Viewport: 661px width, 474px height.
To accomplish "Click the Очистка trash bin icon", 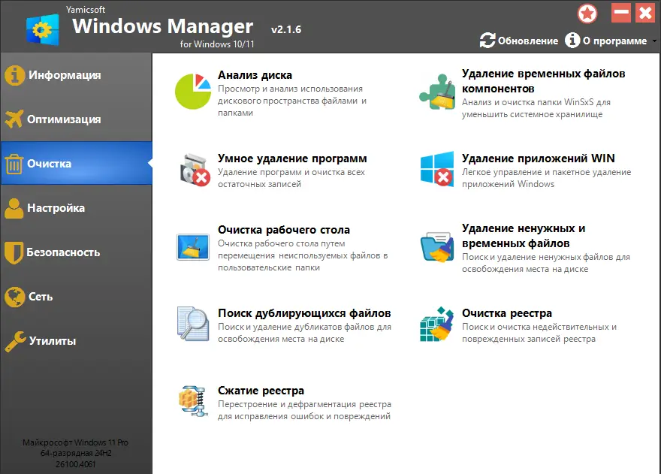I will point(14,164).
